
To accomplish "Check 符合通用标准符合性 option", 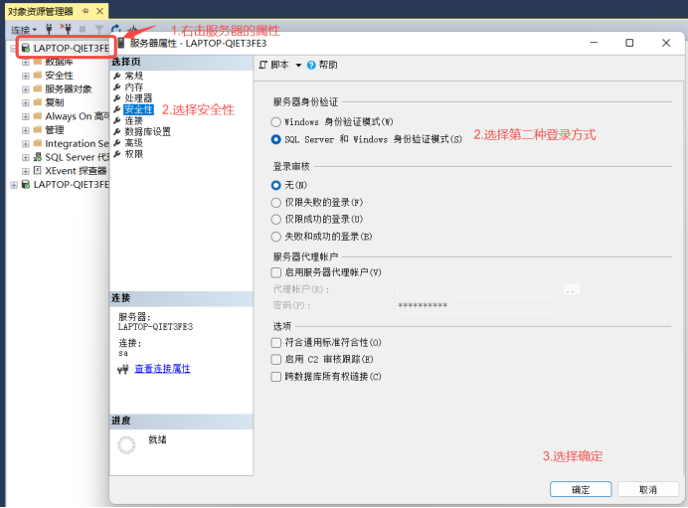I will click(x=276, y=343).
